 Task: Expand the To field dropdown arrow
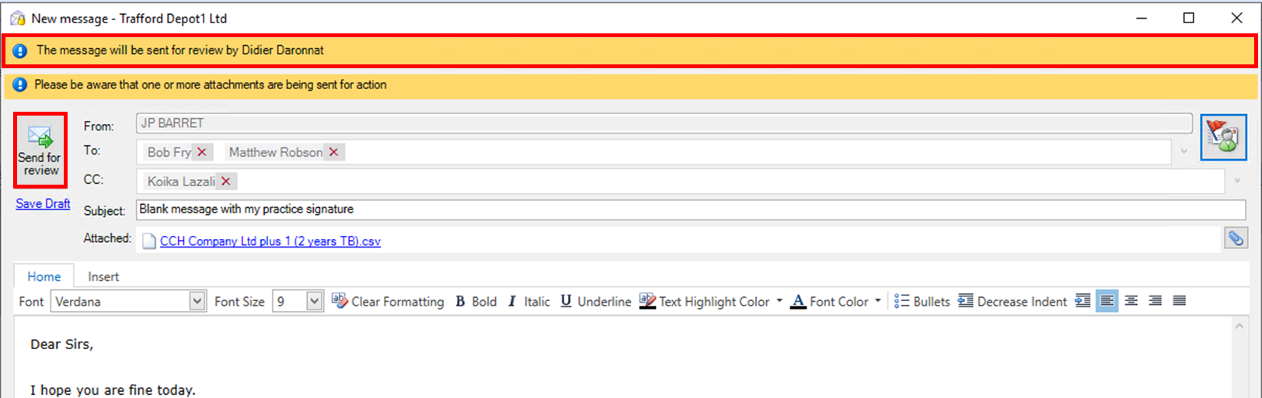1184,151
